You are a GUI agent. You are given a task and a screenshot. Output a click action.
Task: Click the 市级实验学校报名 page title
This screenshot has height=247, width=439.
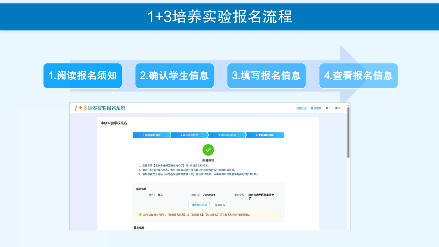coord(114,123)
